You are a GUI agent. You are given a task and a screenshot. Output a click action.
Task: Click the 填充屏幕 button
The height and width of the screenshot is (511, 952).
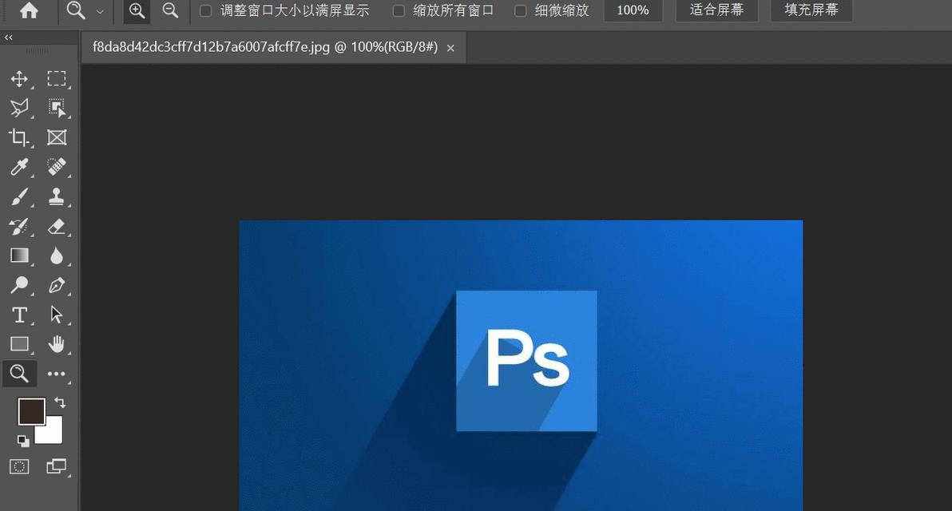coord(811,10)
